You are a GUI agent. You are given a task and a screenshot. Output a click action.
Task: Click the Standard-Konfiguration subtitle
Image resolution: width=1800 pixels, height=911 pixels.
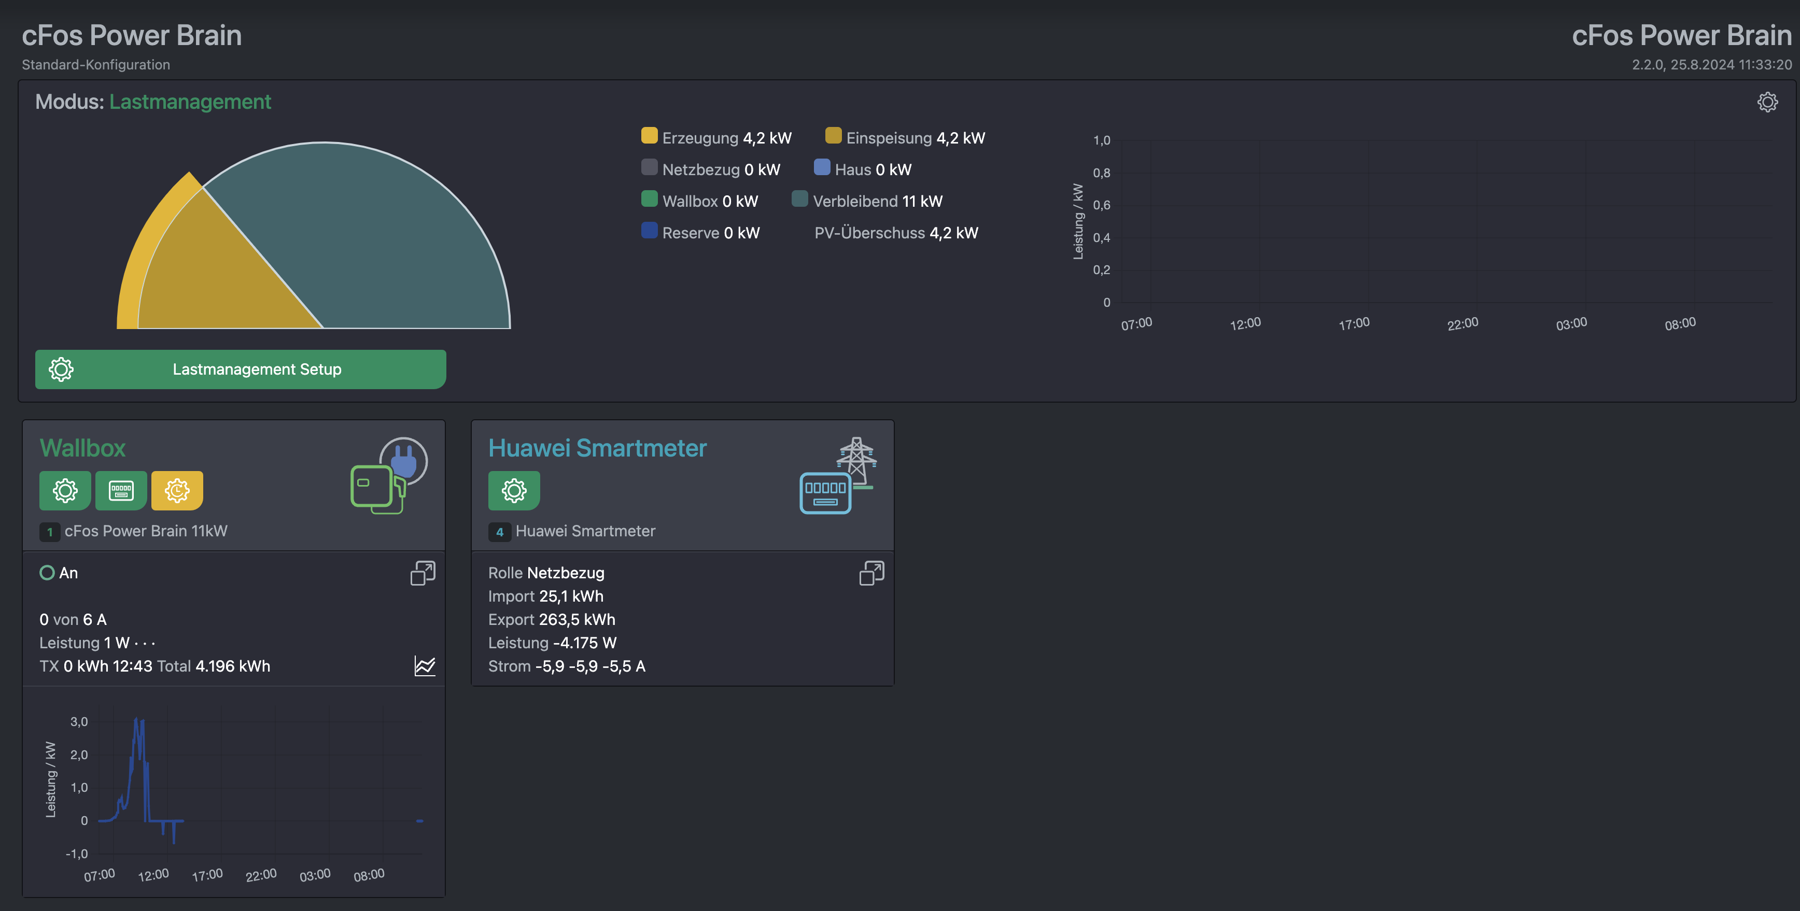[96, 64]
